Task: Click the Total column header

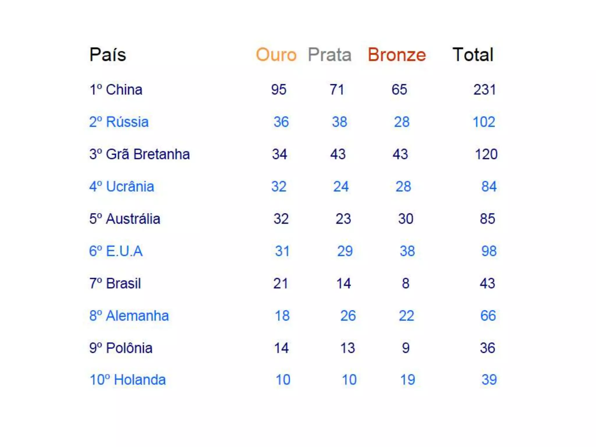Action: [x=473, y=55]
